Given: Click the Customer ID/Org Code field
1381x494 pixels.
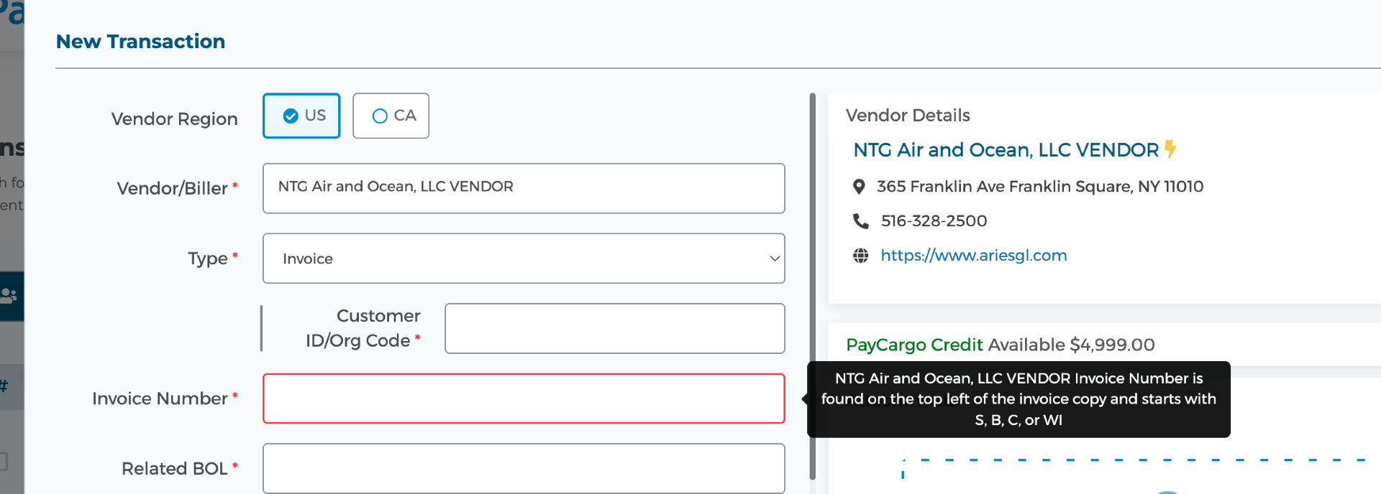Looking at the screenshot, I should click(x=614, y=329).
